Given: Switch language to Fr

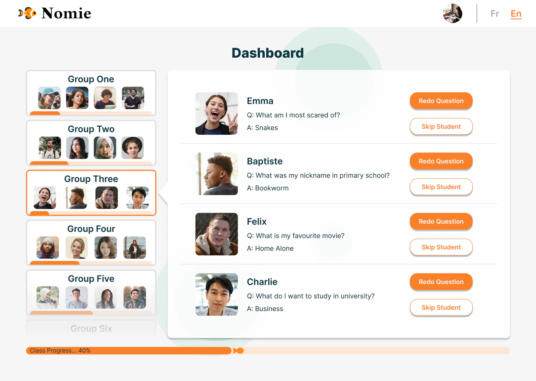Looking at the screenshot, I should pos(495,13).
